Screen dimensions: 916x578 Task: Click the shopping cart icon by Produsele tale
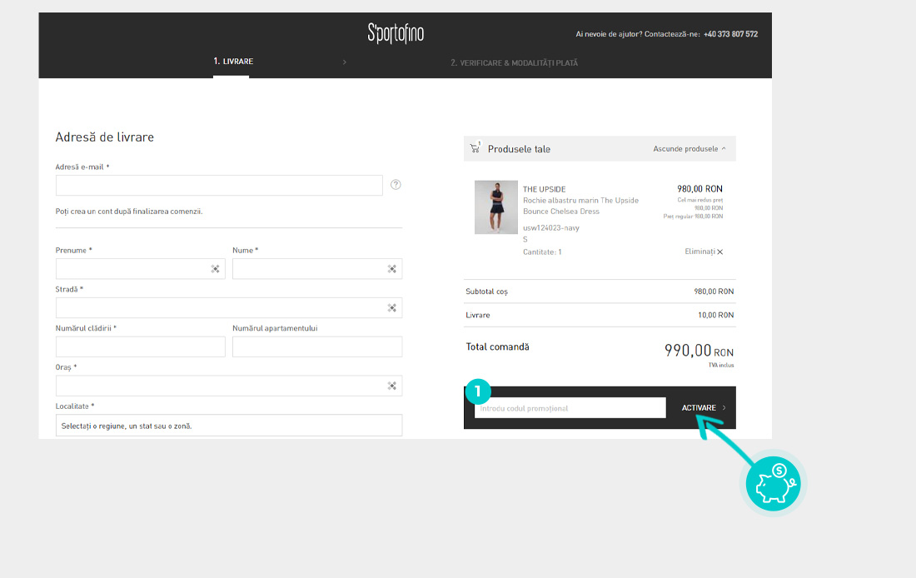(475, 148)
